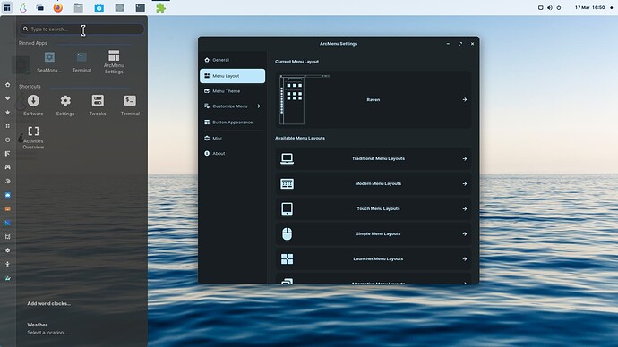
Task: Launch Firefox from the top panel
Action: coord(58,7)
